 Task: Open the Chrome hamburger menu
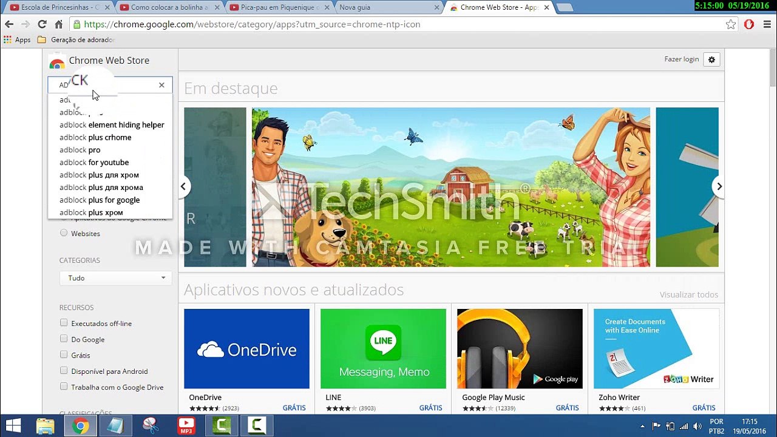(x=767, y=24)
